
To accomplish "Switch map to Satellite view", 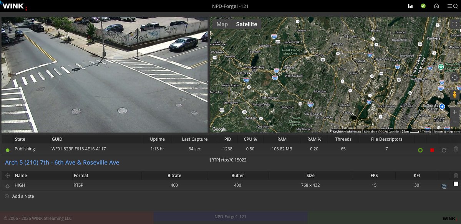I will point(246,24).
